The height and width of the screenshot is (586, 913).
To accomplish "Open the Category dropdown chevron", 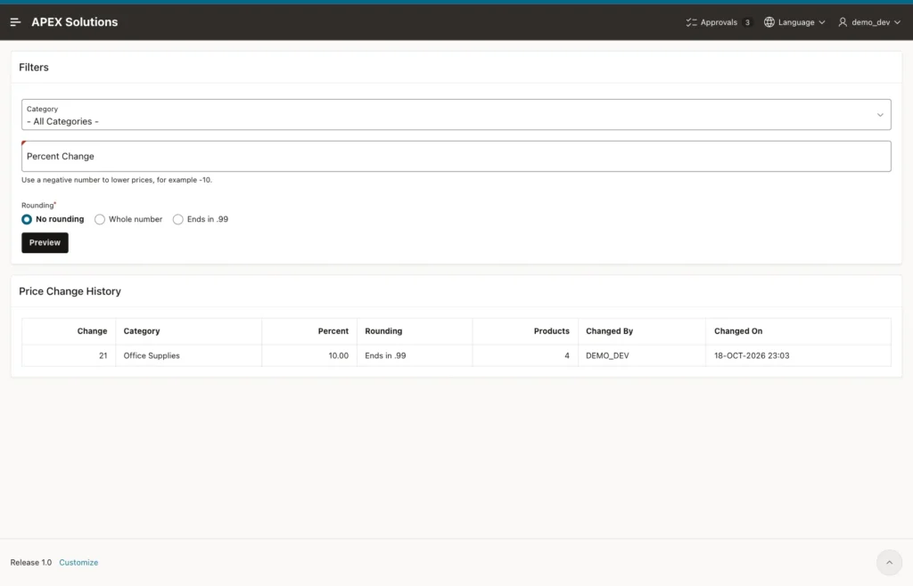I will point(880,115).
